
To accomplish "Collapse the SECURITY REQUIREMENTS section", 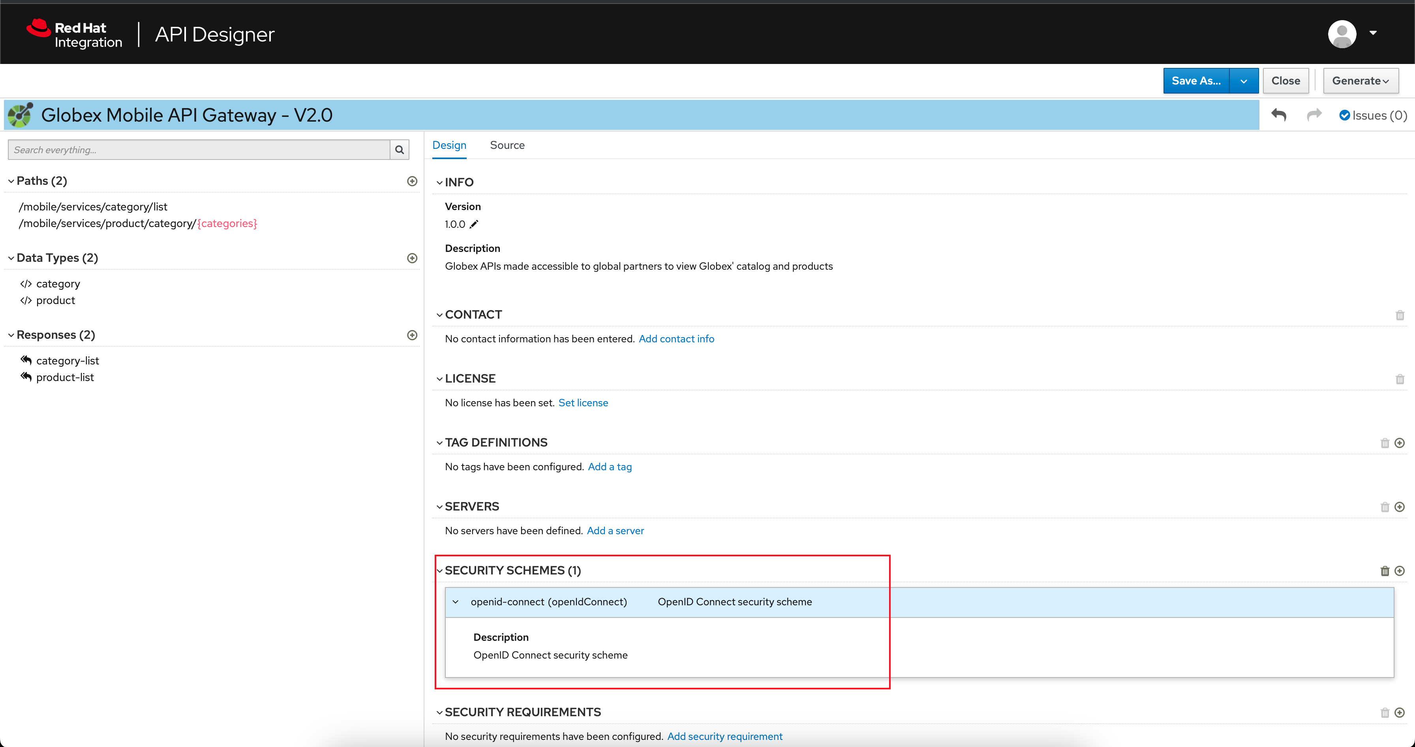I will pos(439,712).
